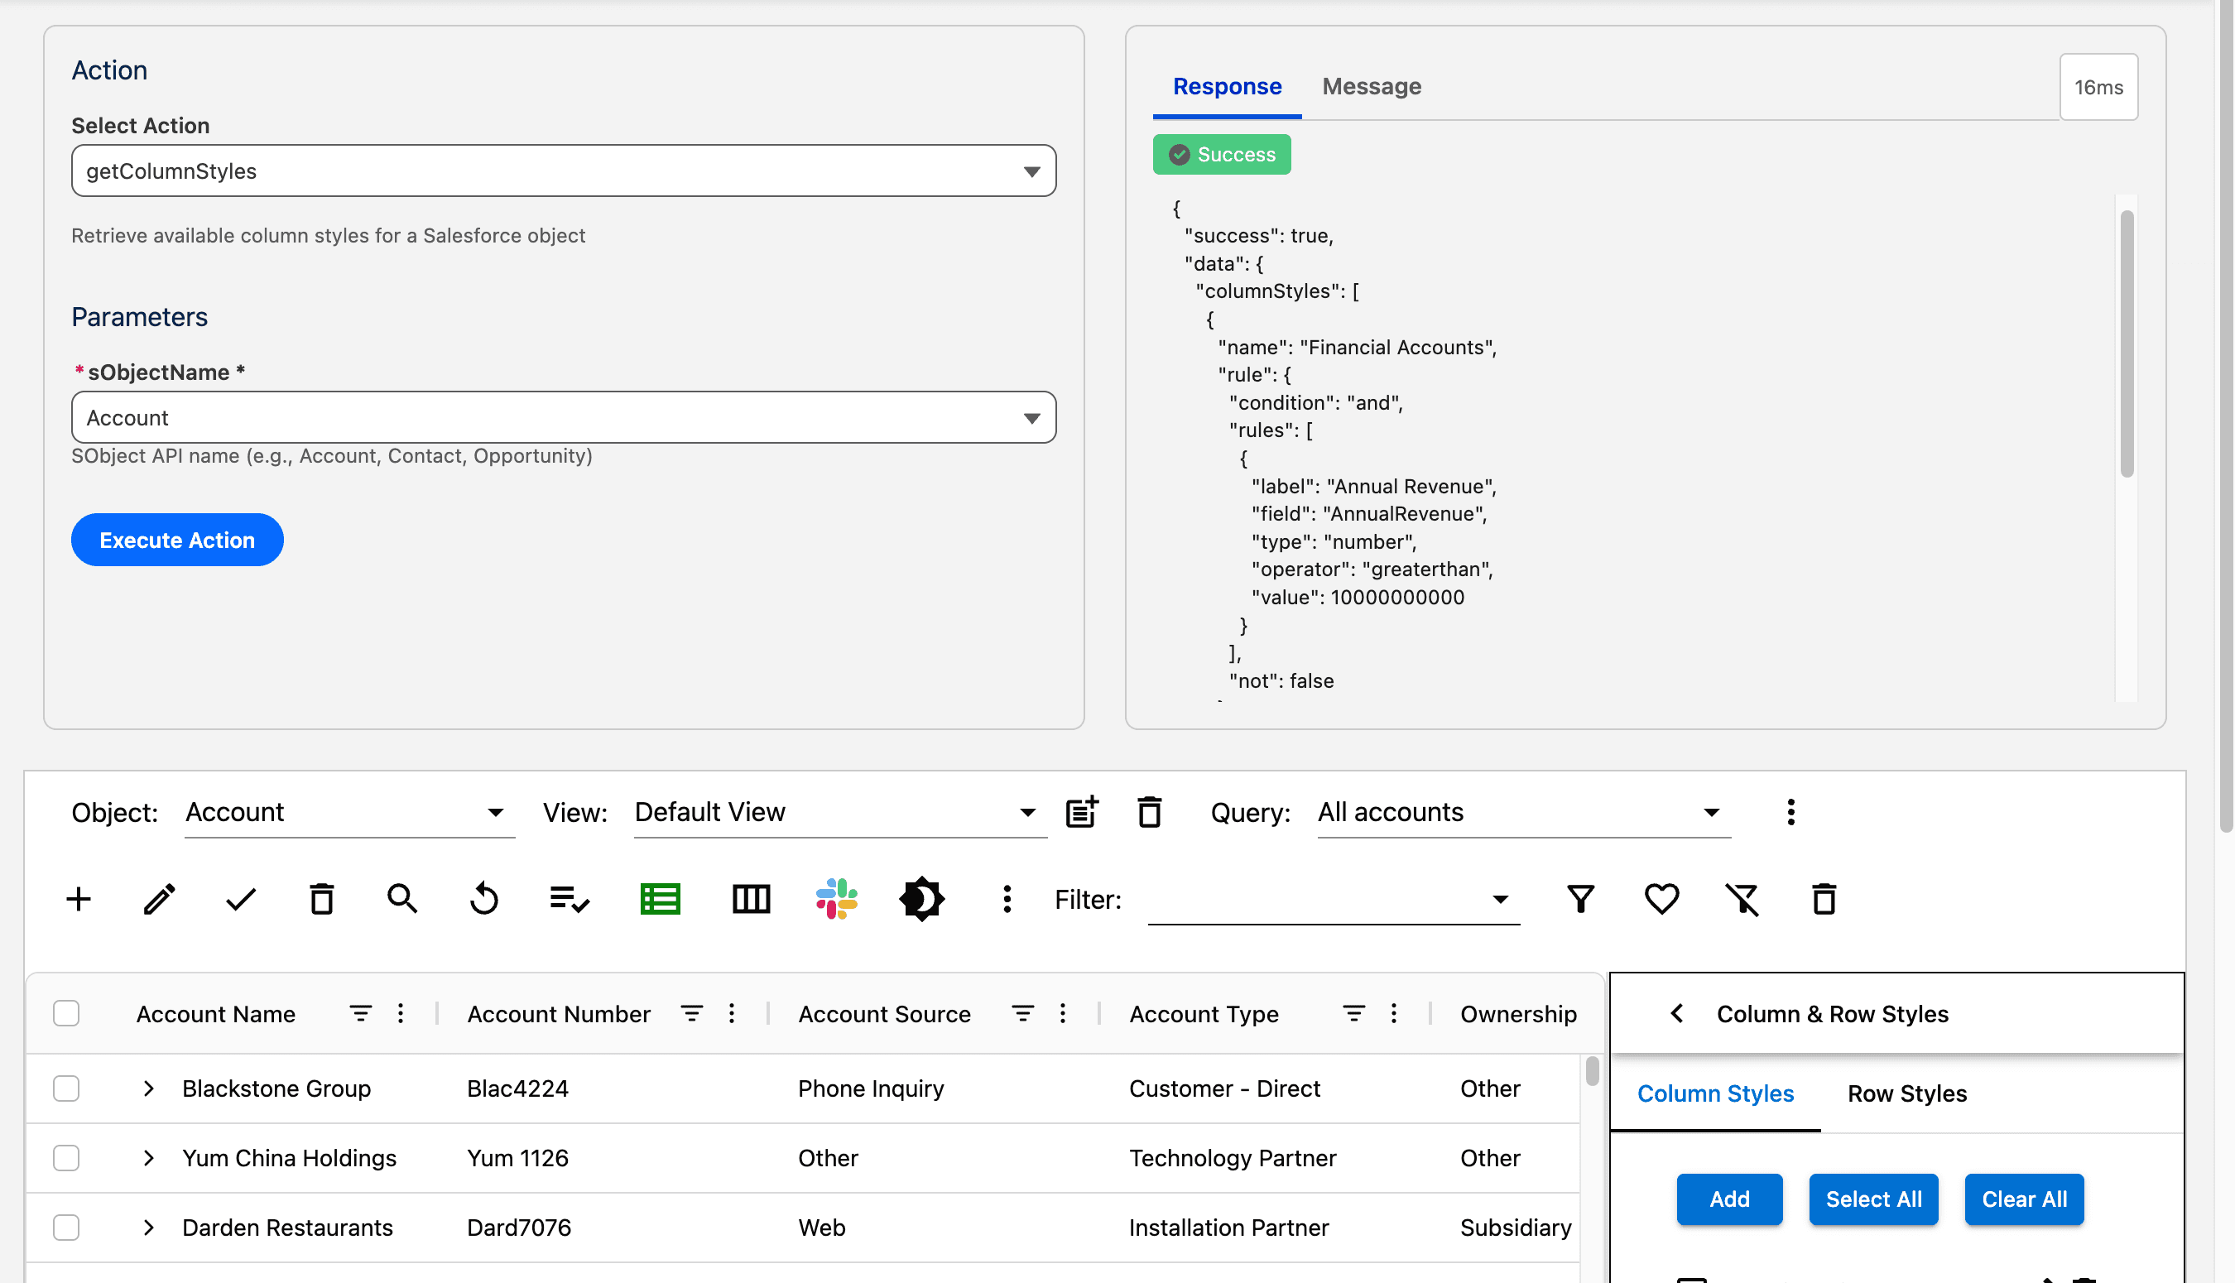This screenshot has height=1283, width=2235.
Task: Toggle the header select-all checkbox
Action: pyautogui.click(x=66, y=1013)
